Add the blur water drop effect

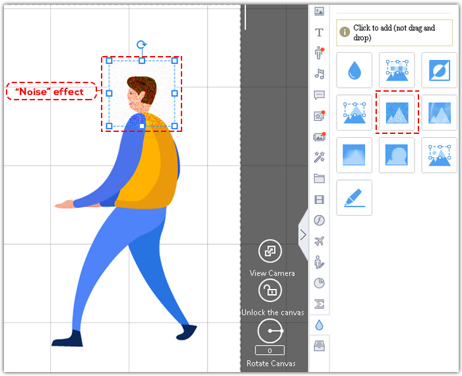pos(354,70)
